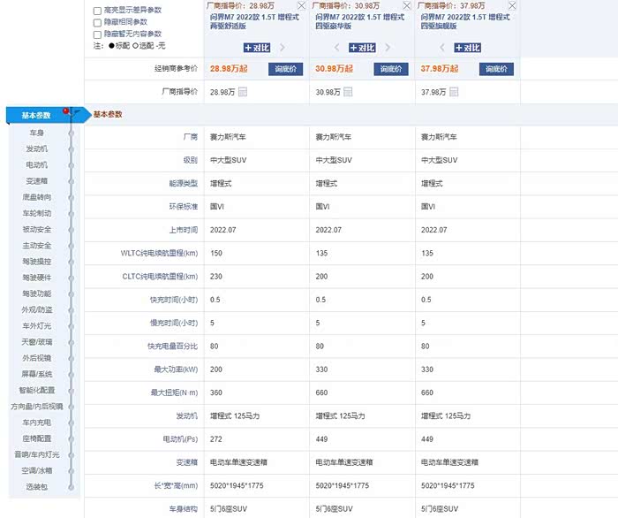
Task: Select 驾驶操控 in the sidebar
Action: pos(37,262)
